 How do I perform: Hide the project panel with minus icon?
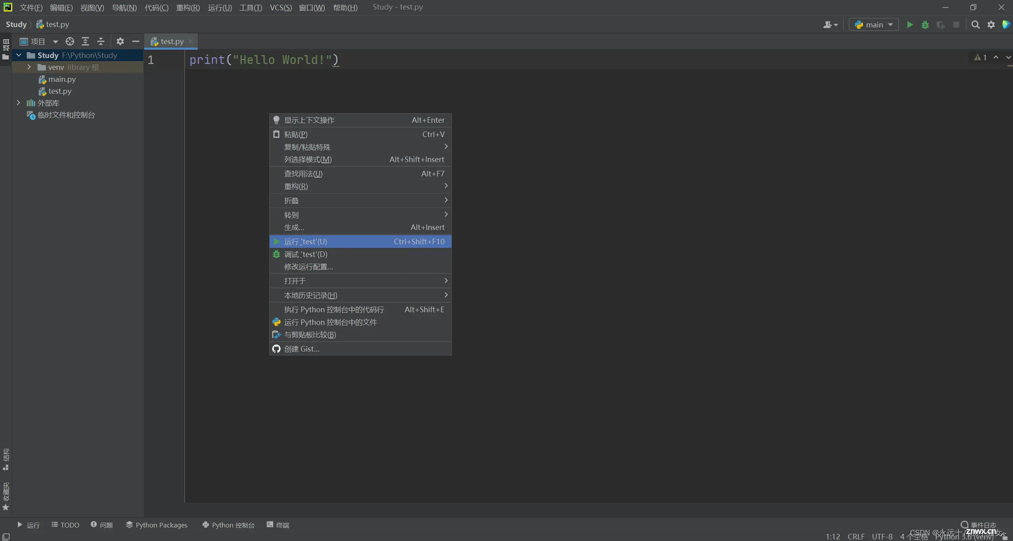[x=136, y=41]
